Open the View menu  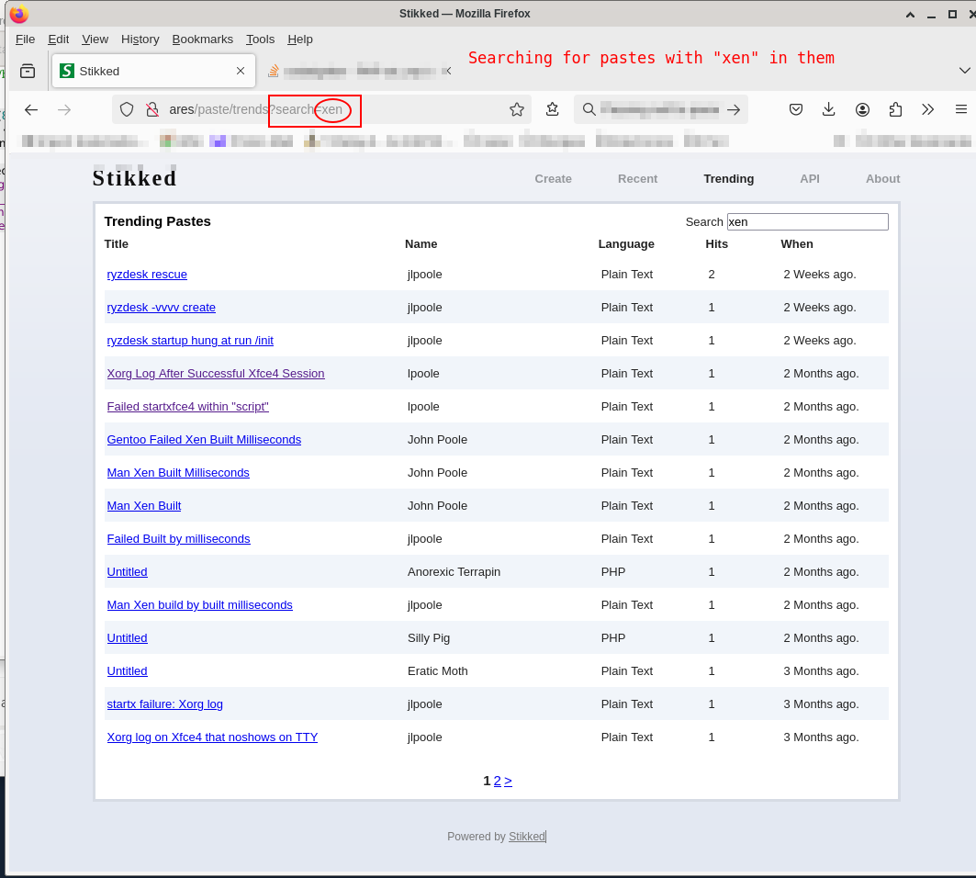pyautogui.click(x=95, y=39)
